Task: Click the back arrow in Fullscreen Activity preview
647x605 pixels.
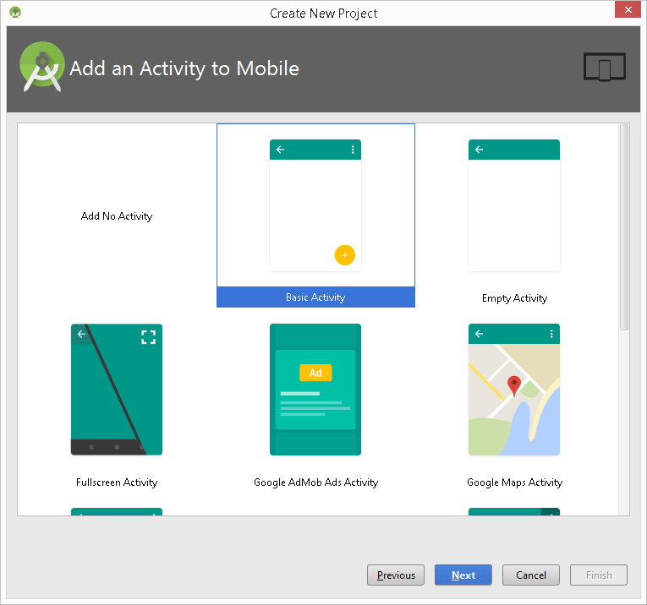Action: click(82, 334)
